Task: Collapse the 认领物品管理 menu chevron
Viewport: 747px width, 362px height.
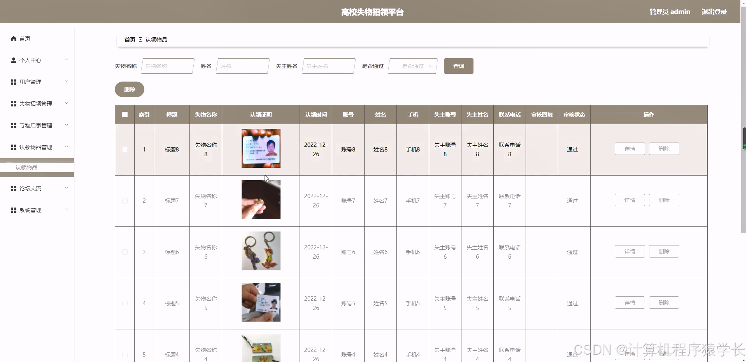Action: click(67, 147)
